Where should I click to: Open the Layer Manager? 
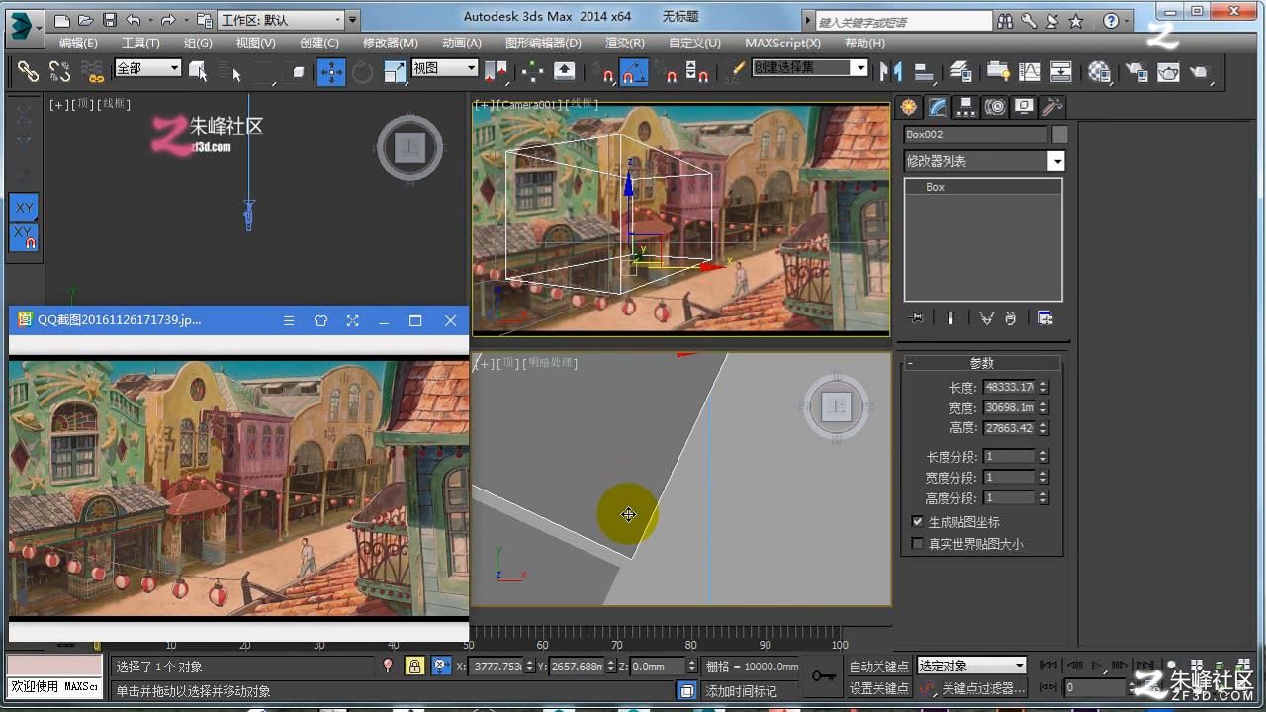tap(961, 71)
